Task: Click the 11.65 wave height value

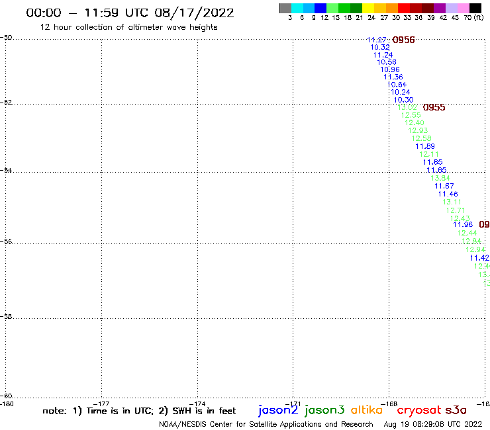Action: click(x=436, y=170)
